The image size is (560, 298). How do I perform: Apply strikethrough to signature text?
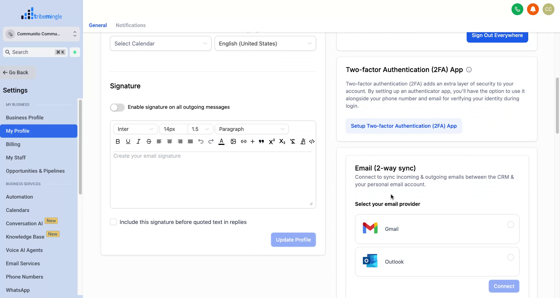coord(149,141)
